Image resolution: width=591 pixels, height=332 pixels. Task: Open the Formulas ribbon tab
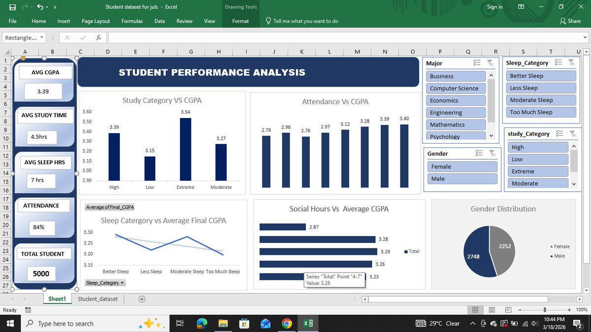(x=132, y=21)
